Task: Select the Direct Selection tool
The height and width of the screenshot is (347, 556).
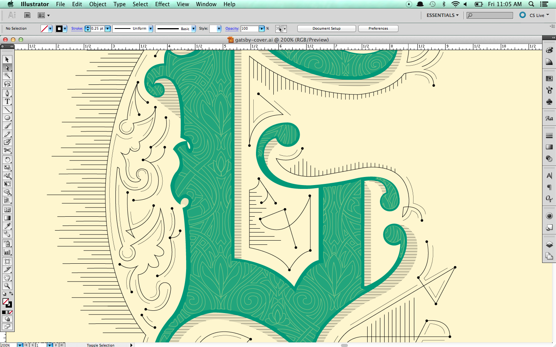Action: 7,68
